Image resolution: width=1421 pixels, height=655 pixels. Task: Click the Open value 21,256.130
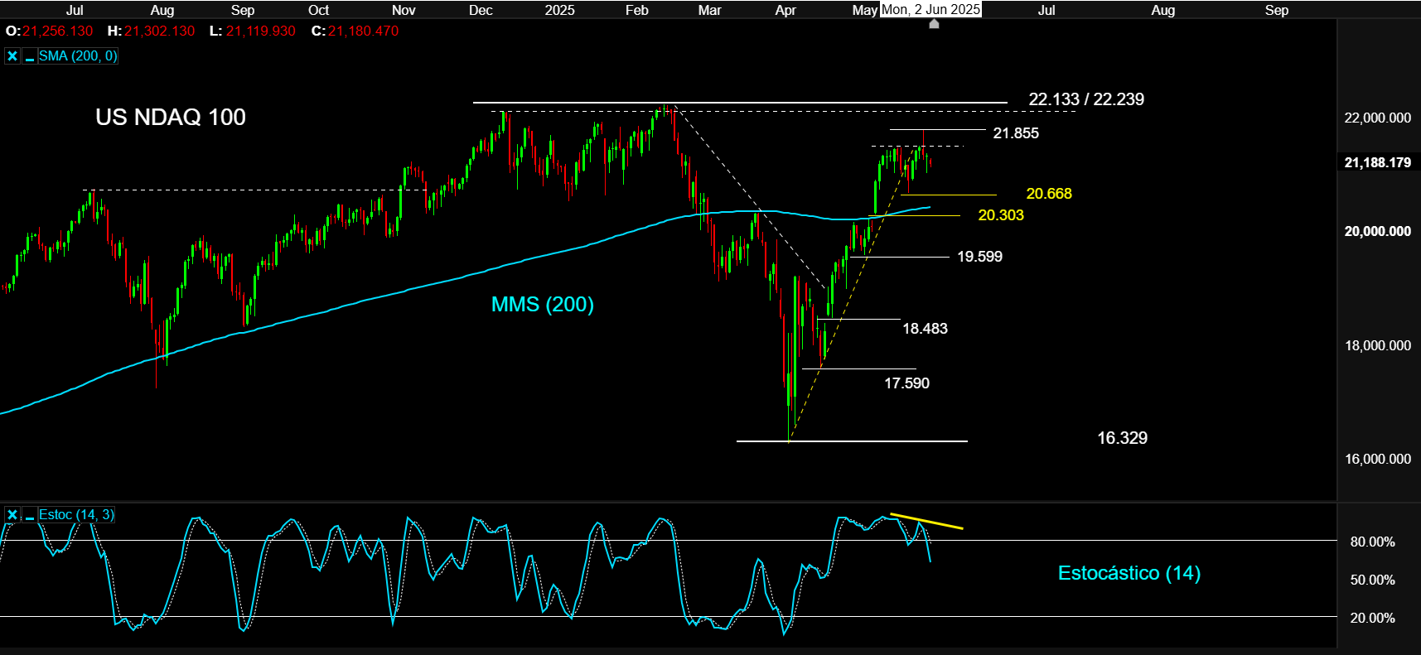58,31
